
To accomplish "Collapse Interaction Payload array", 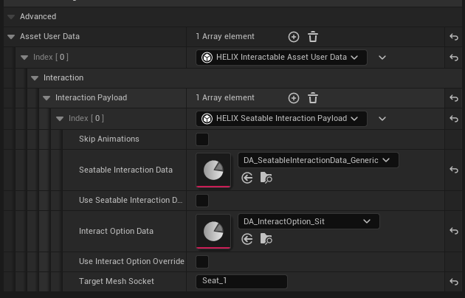I will point(46,98).
